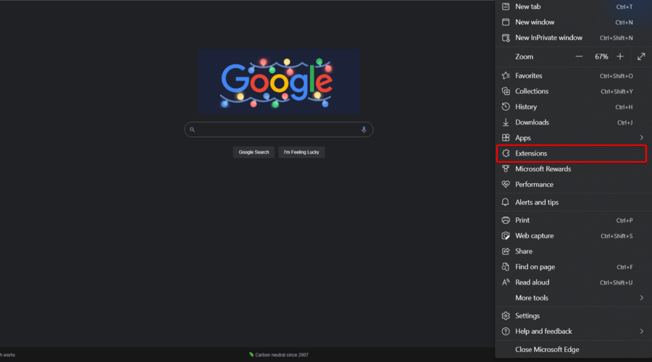Click the Google holiday lights doodle
652x362 pixels.
(279, 82)
